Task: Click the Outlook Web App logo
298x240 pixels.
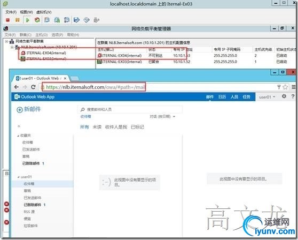Action: (x=34, y=97)
